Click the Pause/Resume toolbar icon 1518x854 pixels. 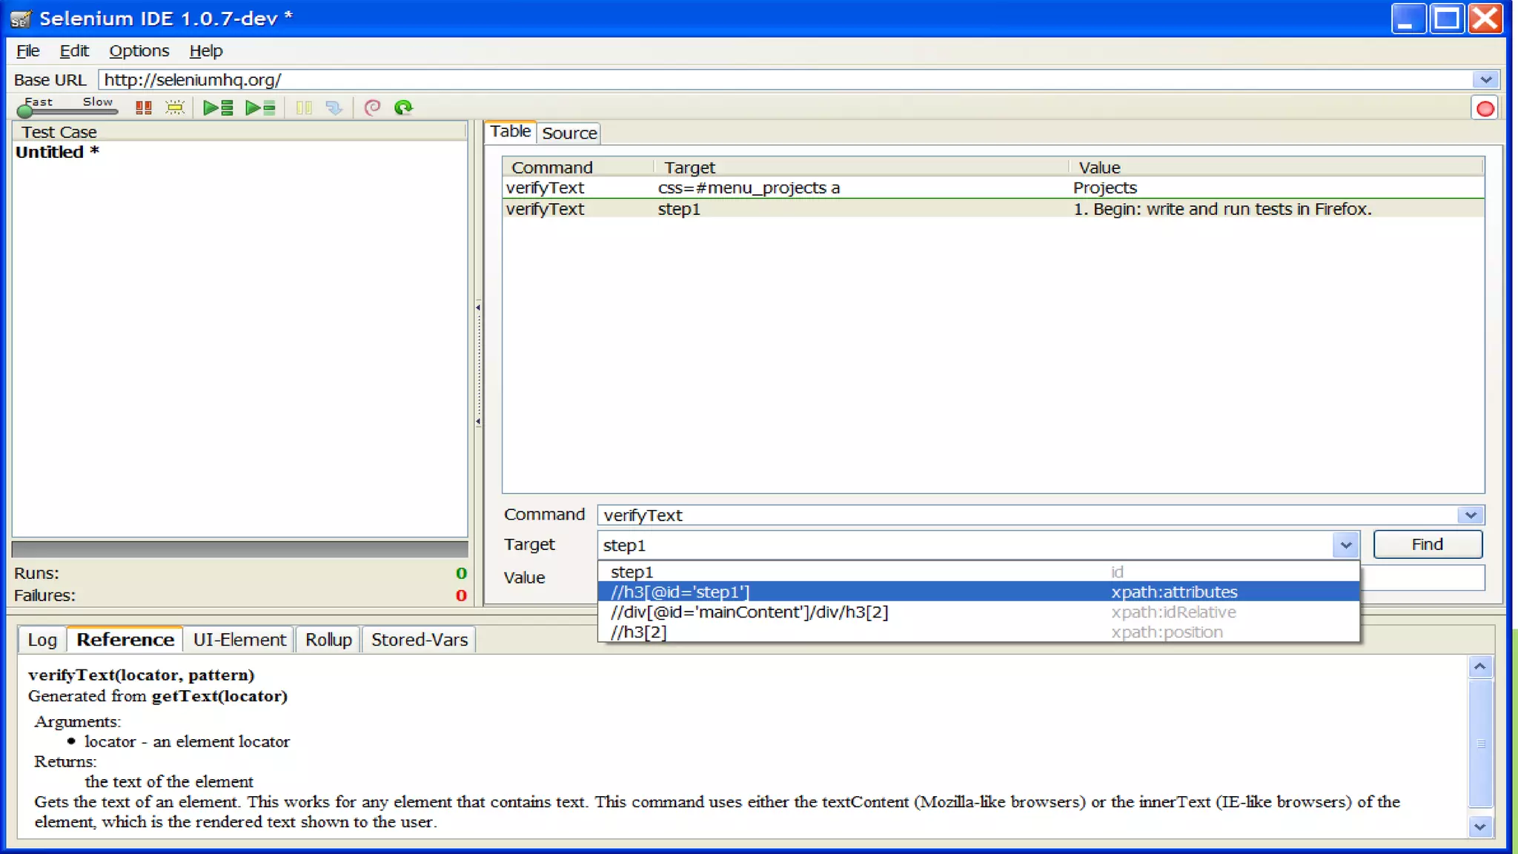(x=304, y=108)
